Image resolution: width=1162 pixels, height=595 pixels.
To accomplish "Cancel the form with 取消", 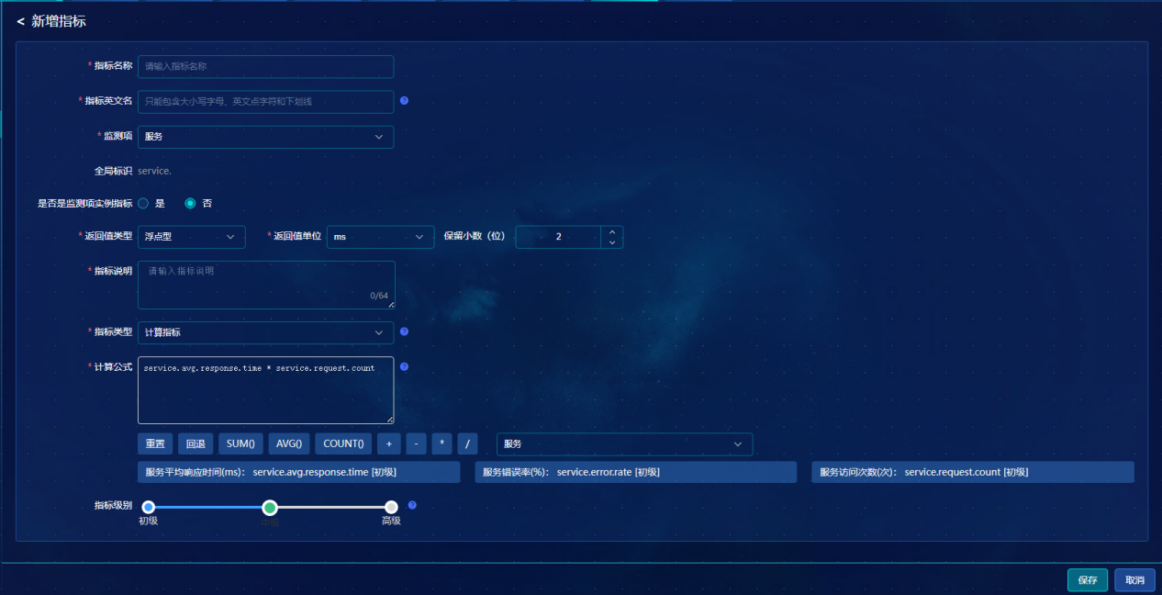I will 1134,580.
